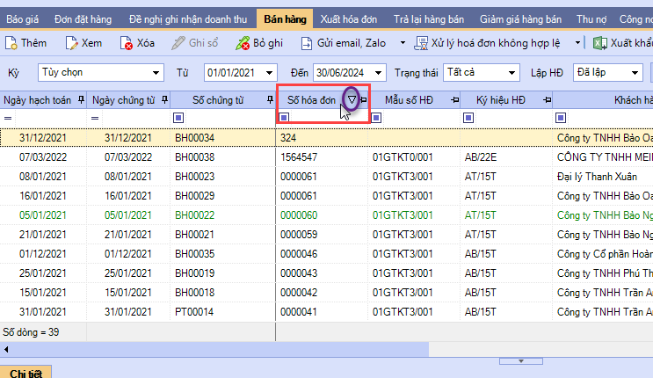
Task: Open filter operator for Mẫu số HĐ
Action: tap(376, 118)
